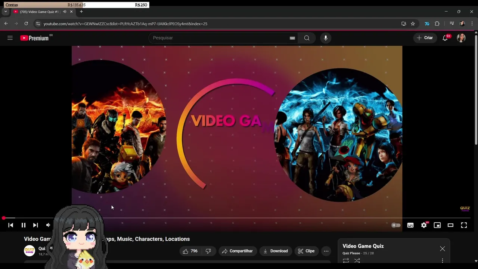Click the magnifying glass search button
This screenshot has width=478, height=269.
point(307,38)
